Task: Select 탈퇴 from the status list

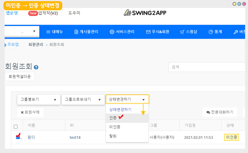Action: tap(113, 136)
